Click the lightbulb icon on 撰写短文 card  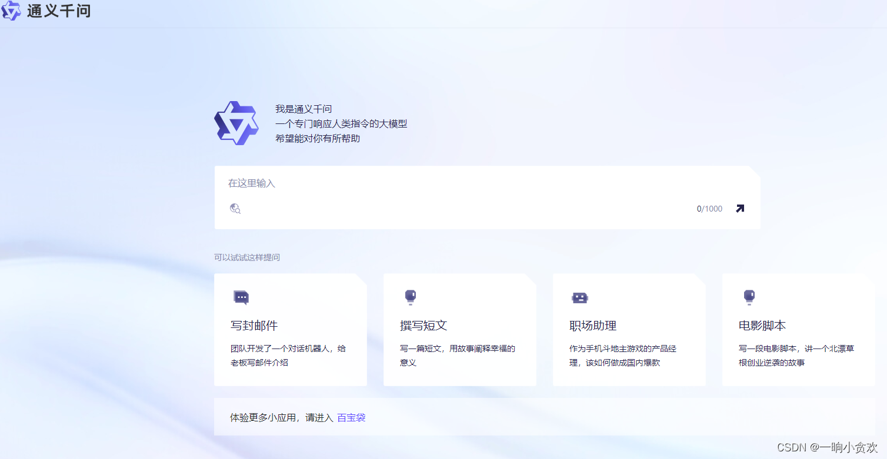tap(411, 297)
